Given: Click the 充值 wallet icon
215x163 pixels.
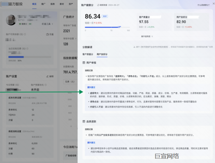Looking at the screenshot, I should point(47,34).
